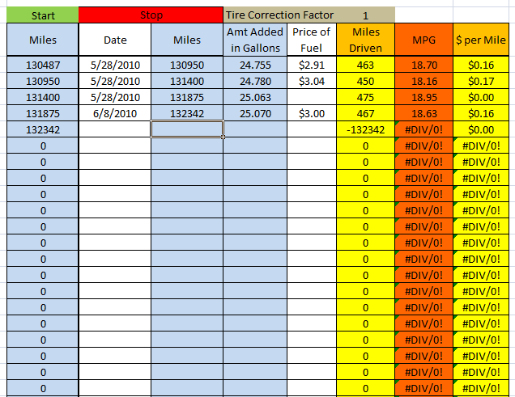This screenshot has height=397, width=515.
Task: Select the $ per Mile header
Action: click(x=483, y=40)
